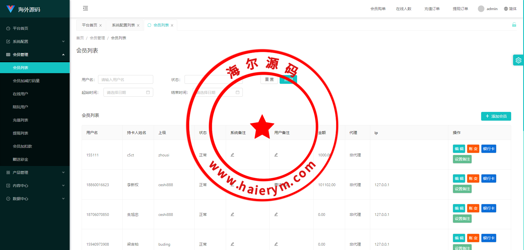Click the 用户名 input field
Viewport: 524px width, 250px height.
tap(125, 79)
